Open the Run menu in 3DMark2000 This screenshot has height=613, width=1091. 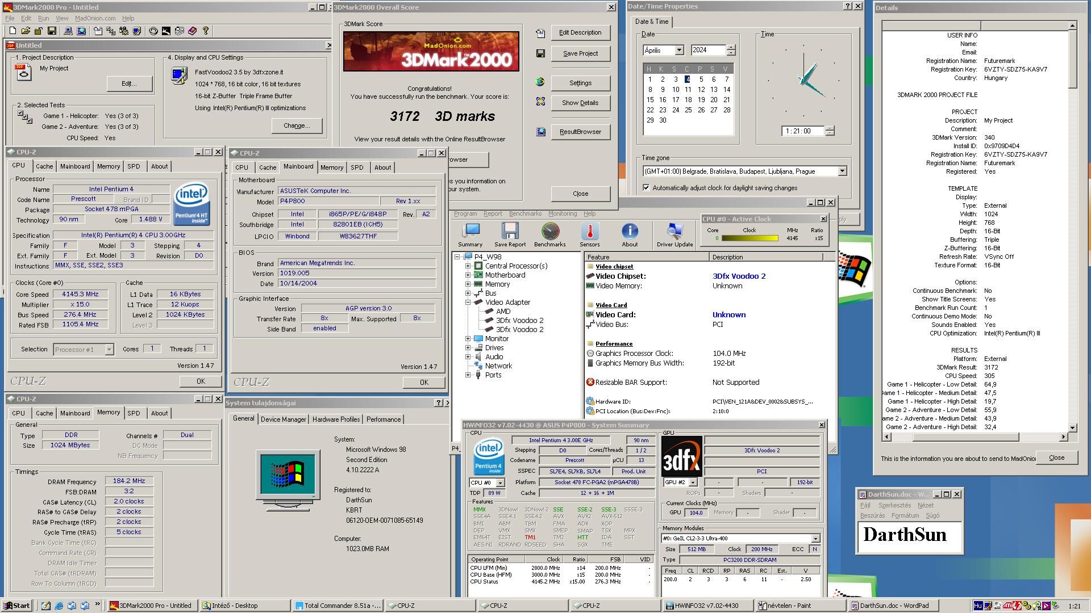[x=43, y=18]
